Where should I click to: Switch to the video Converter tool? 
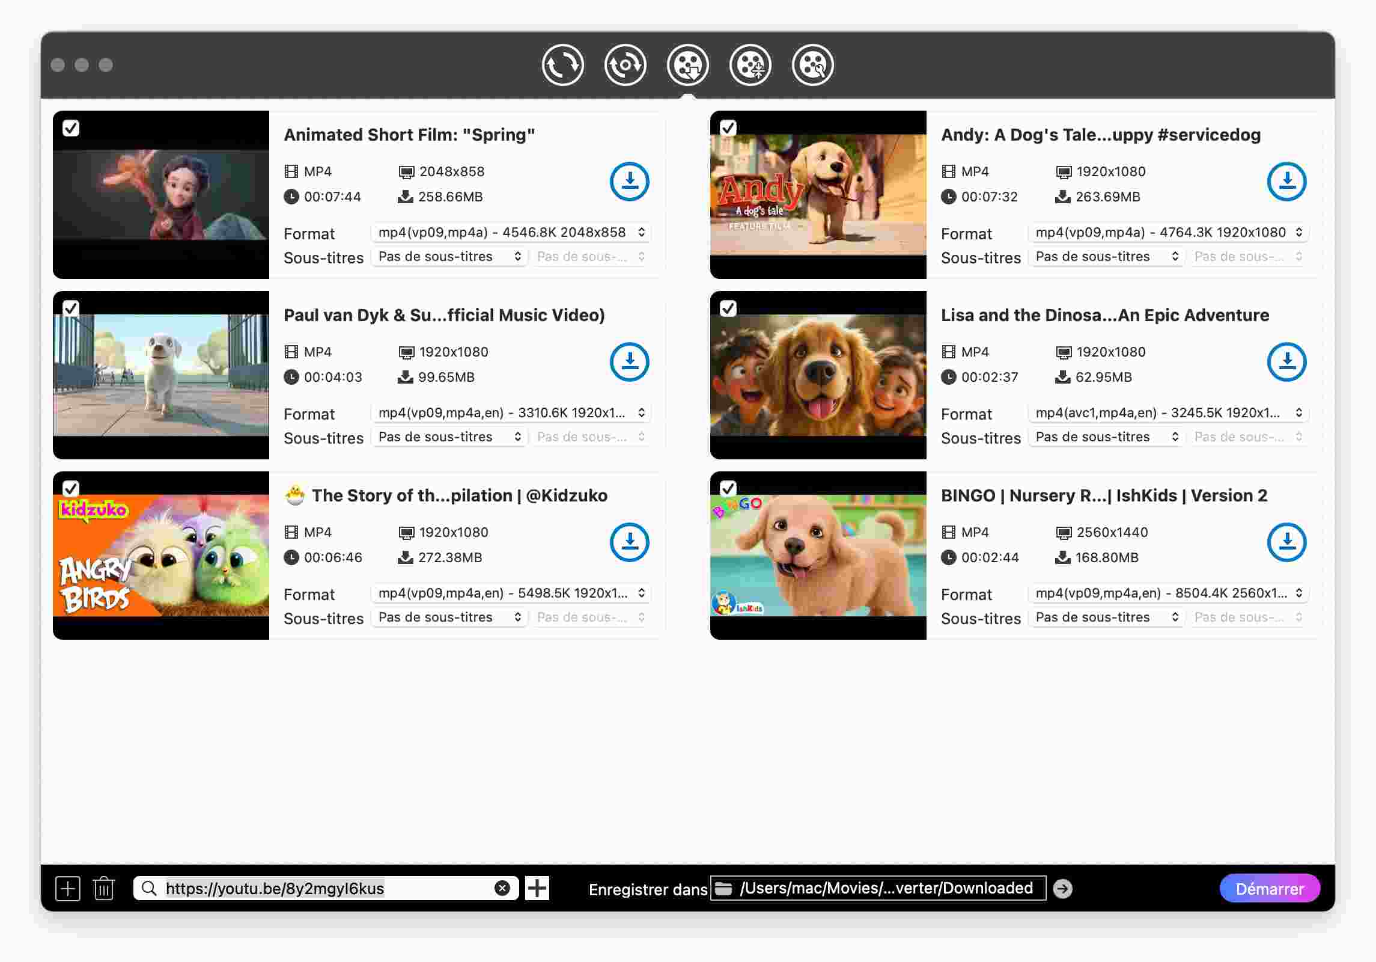(x=562, y=65)
